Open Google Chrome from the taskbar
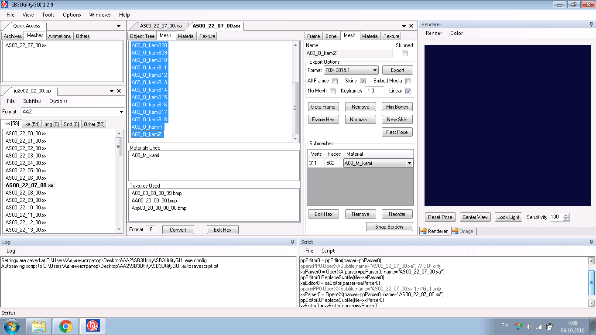 pyautogui.click(x=66, y=326)
